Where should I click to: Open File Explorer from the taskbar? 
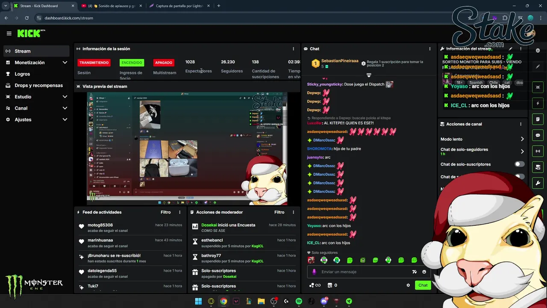(261, 301)
